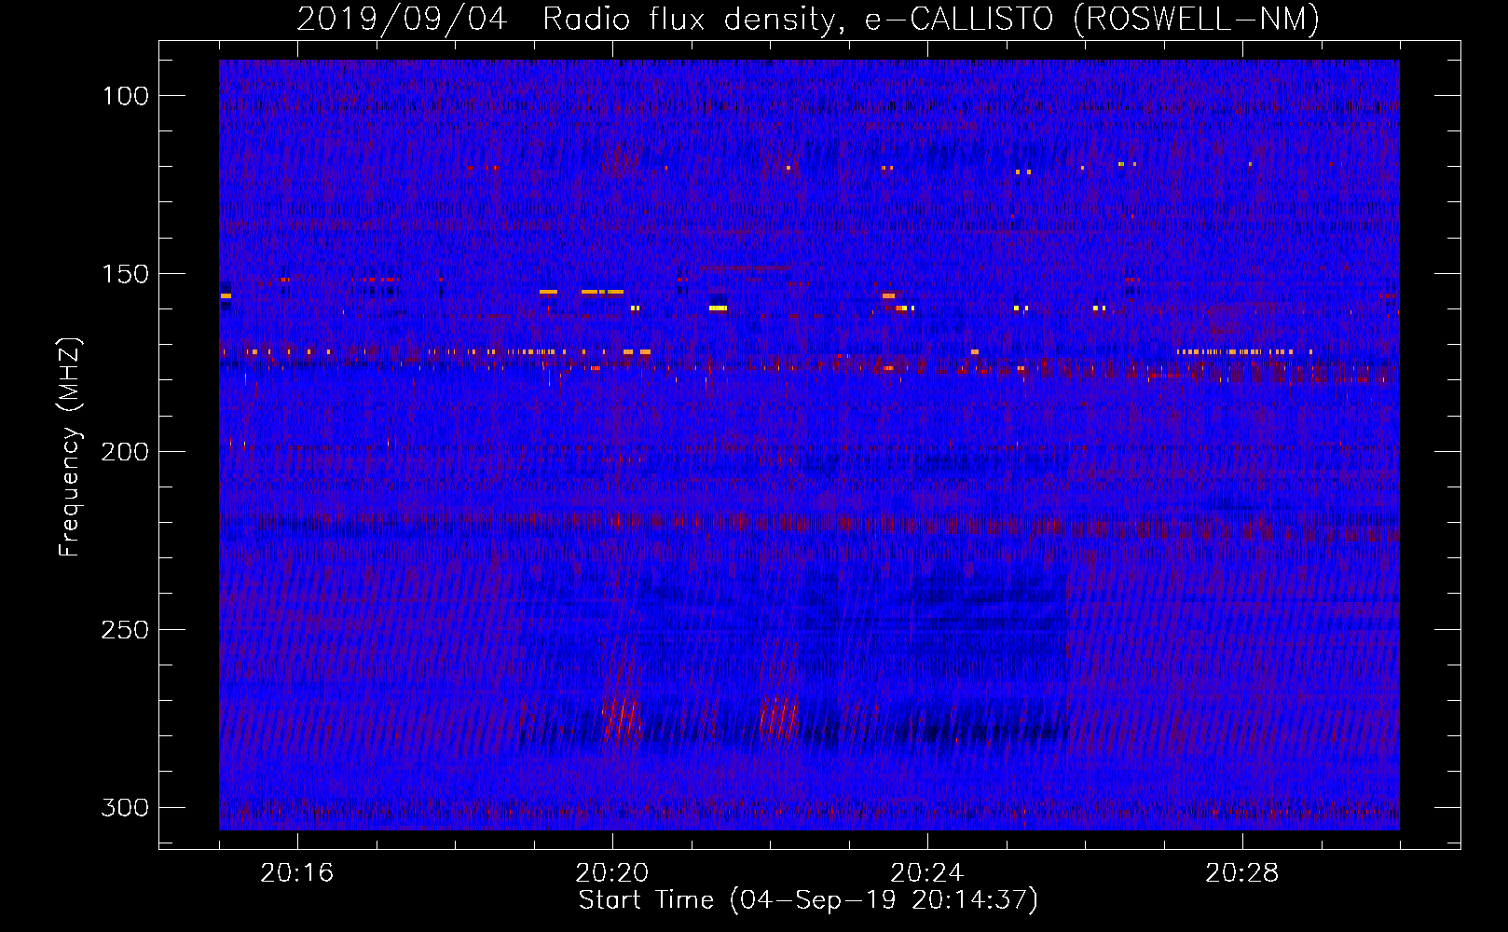Click the 150 frequency tick label
Image resolution: width=1508 pixels, height=932 pixels.
point(125,274)
